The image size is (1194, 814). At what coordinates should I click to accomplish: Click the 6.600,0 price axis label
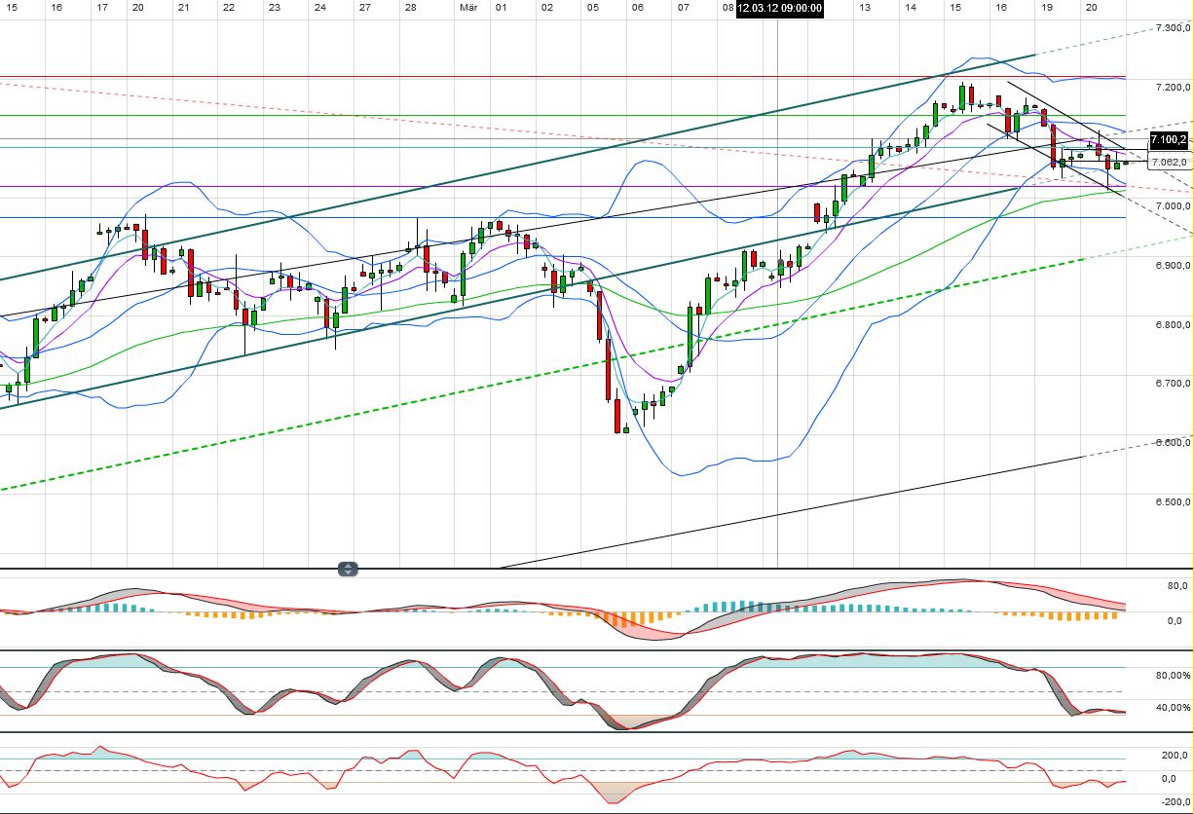(1172, 443)
